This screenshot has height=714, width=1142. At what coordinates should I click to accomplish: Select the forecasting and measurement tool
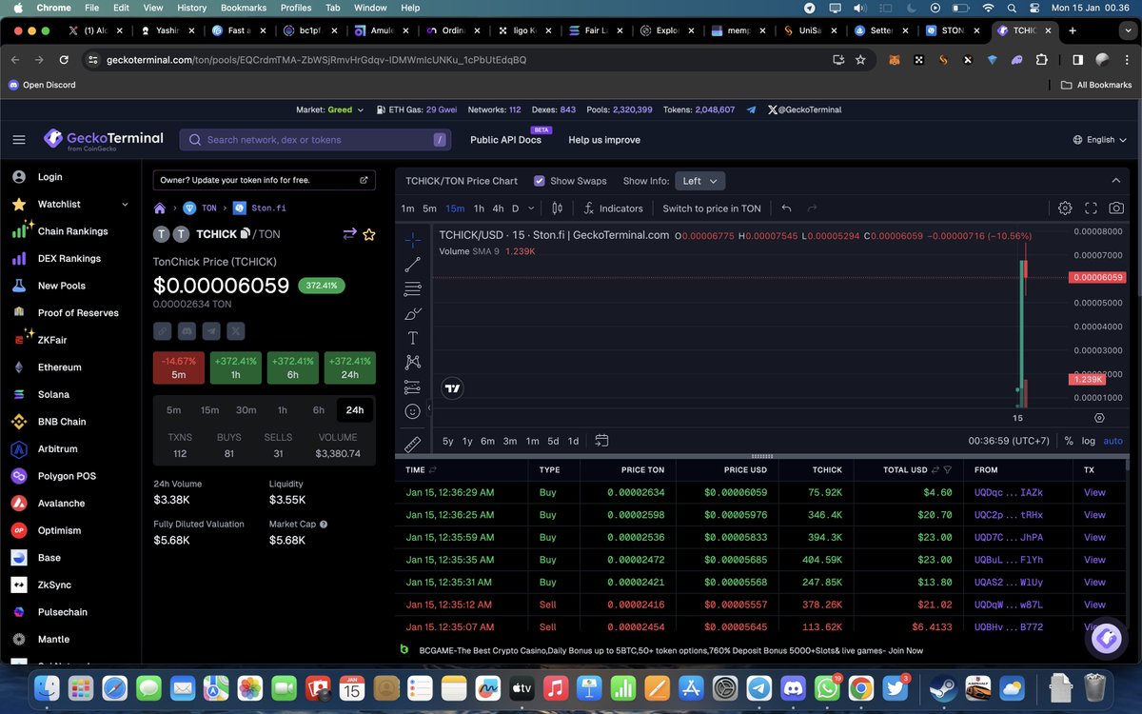pyautogui.click(x=412, y=387)
